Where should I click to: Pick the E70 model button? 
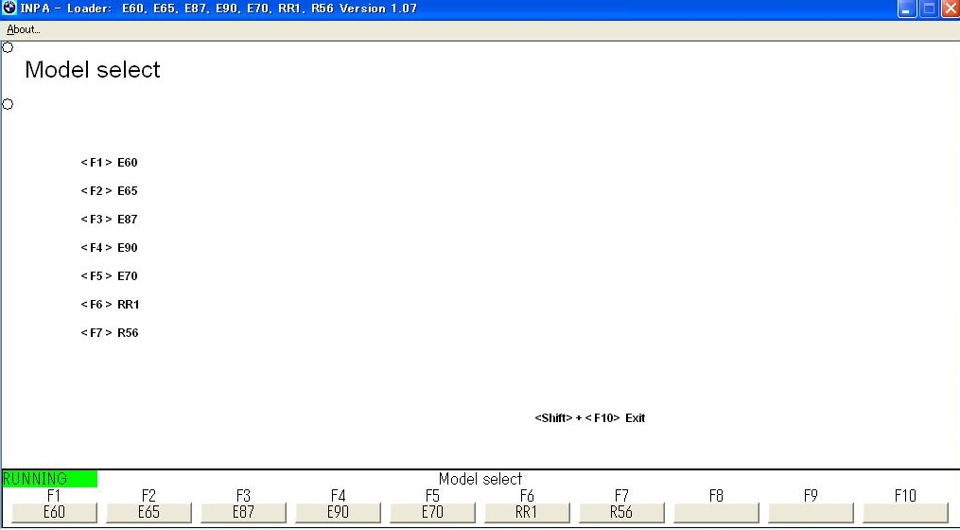[432, 512]
